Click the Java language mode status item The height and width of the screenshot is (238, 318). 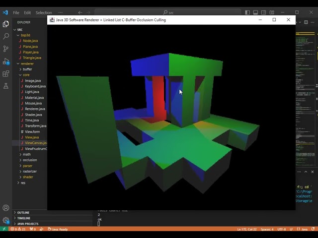302,229
